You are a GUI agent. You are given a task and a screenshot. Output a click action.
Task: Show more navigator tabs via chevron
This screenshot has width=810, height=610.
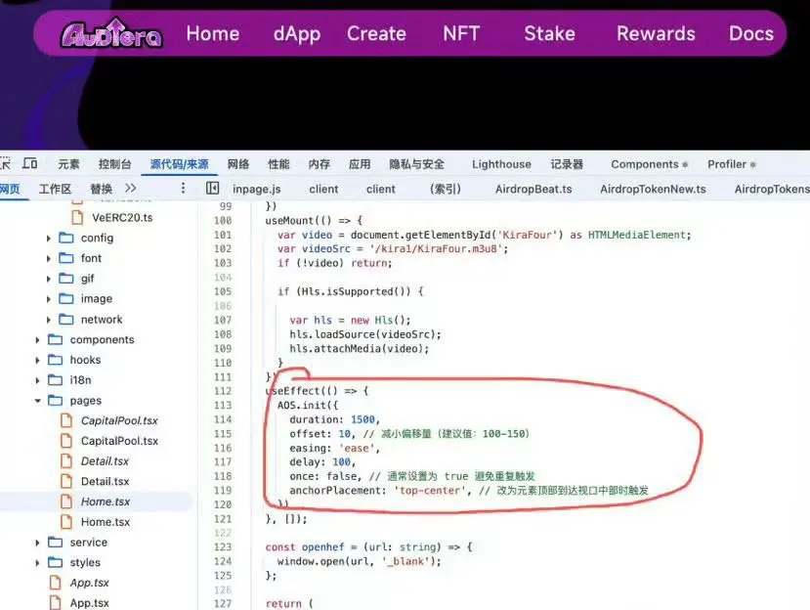[131, 188]
